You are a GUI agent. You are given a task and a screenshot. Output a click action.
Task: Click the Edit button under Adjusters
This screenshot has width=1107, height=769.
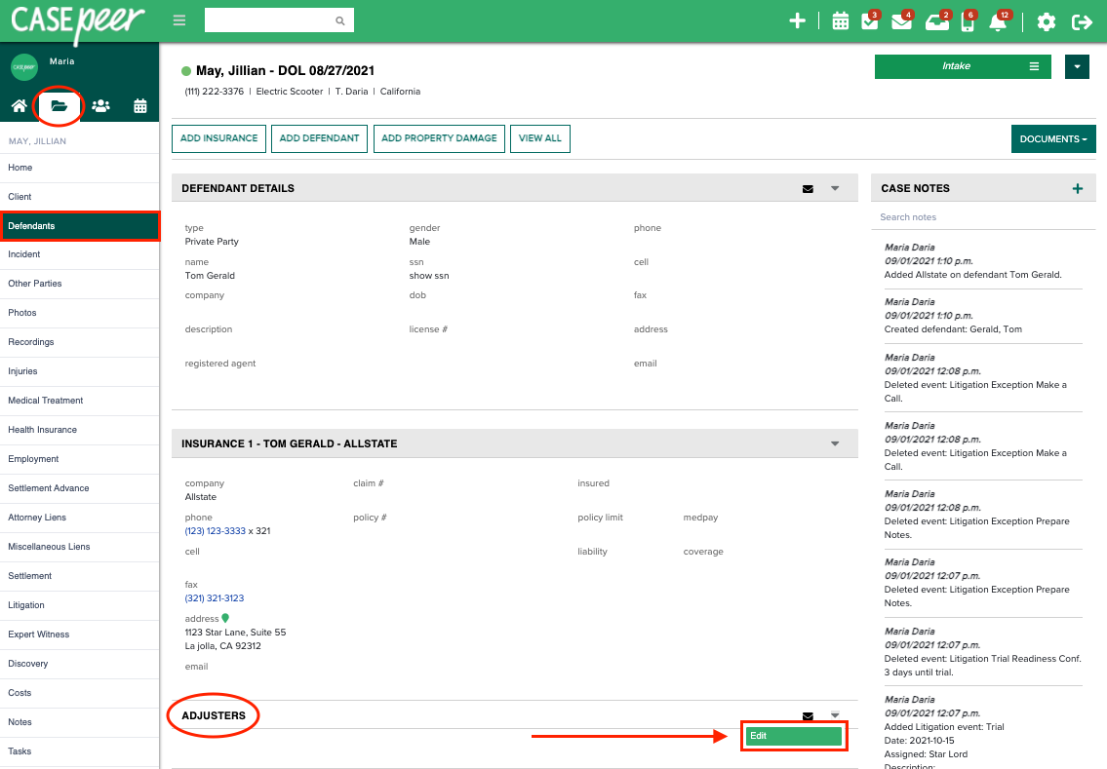tap(793, 735)
